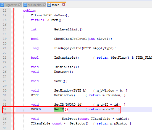Close the Bilgiler.txt tab
Viewport: 152px width, 130px height.
[20, 4]
